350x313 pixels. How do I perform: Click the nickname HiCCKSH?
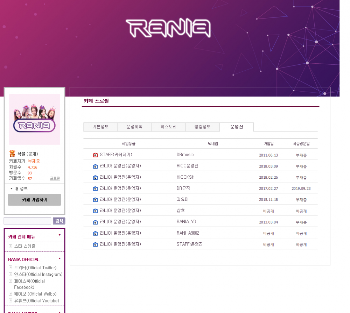(x=185, y=177)
